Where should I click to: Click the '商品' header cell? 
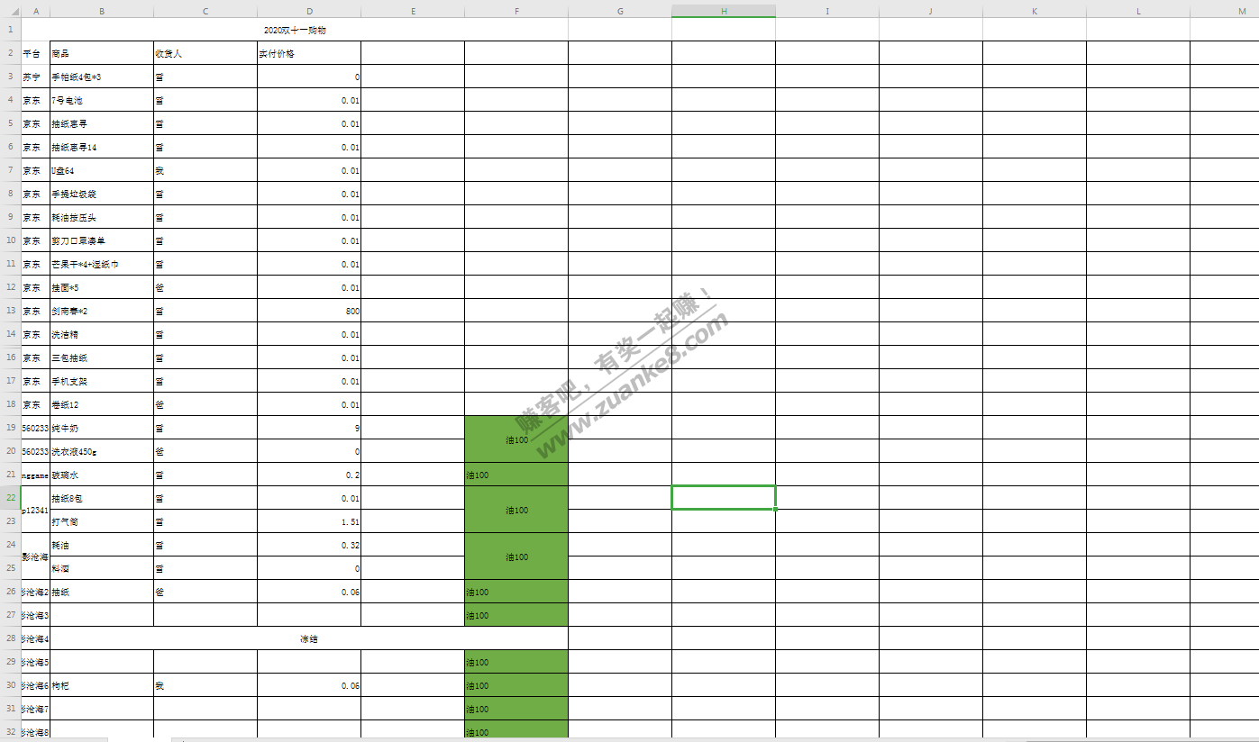(102, 53)
